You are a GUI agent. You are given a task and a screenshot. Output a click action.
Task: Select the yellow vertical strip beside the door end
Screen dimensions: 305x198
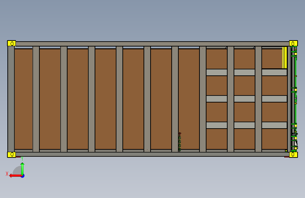[285, 57]
